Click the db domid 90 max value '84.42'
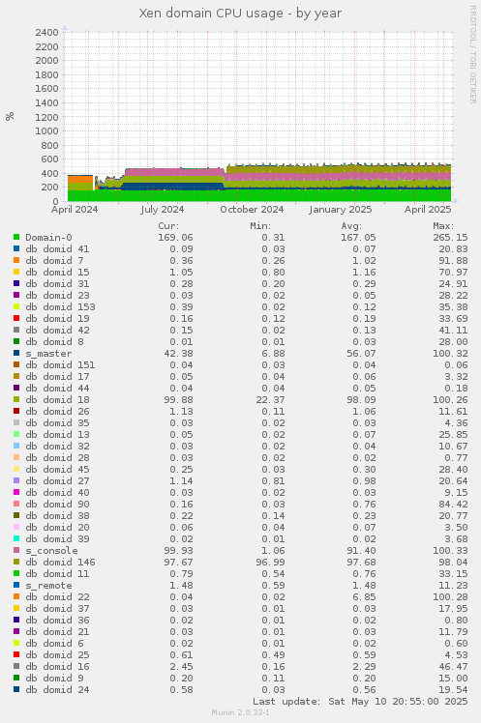The height and width of the screenshot is (723, 481). [453, 505]
